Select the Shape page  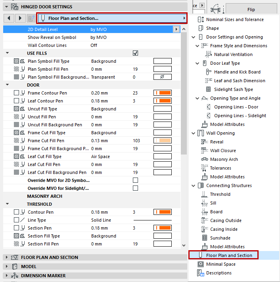pos(213,28)
